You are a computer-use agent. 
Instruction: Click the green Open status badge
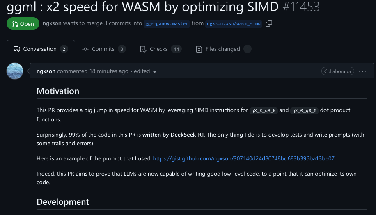pos(23,24)
